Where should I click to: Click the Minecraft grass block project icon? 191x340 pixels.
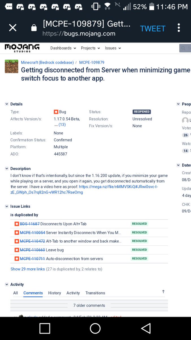tap(12, 66)
